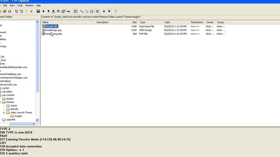Click the floppy disk save icon
This screenshot has height=157, width=280.
38,11
